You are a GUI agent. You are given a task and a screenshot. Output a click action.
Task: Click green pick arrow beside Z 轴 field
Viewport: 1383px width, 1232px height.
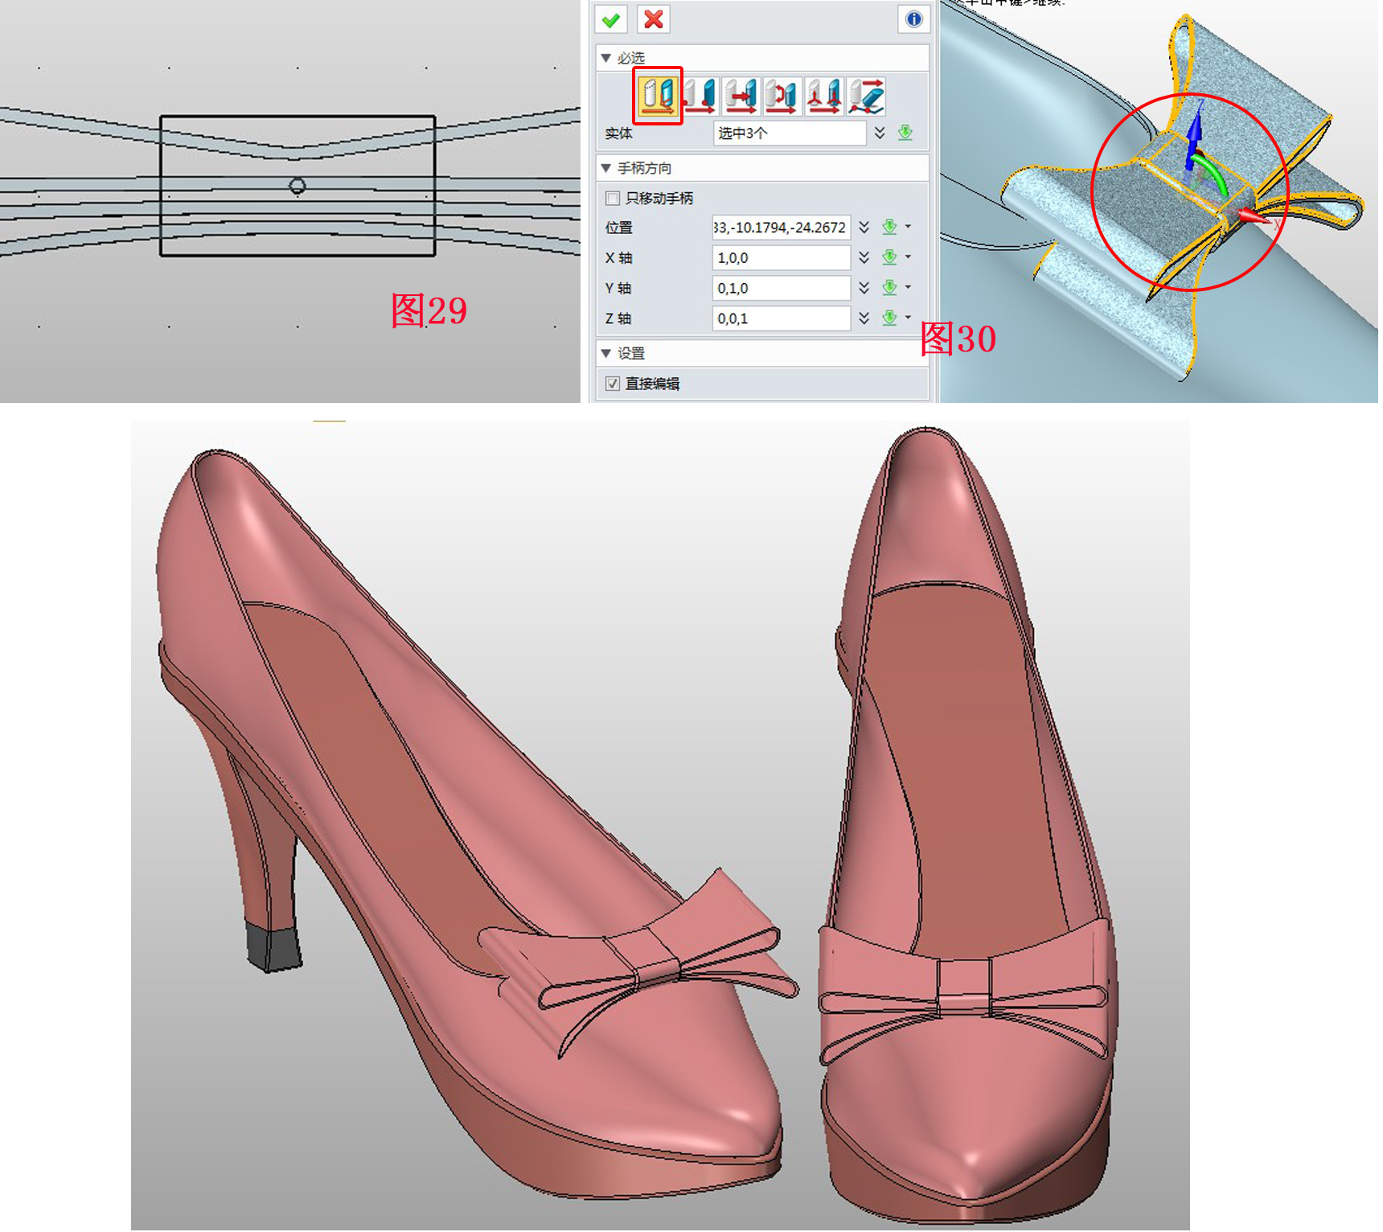click(x=889, y=318)
